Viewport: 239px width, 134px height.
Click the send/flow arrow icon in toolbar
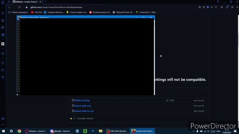[x=212, y=7]
